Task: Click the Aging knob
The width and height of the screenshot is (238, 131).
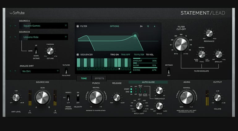Action: point(186,98)
